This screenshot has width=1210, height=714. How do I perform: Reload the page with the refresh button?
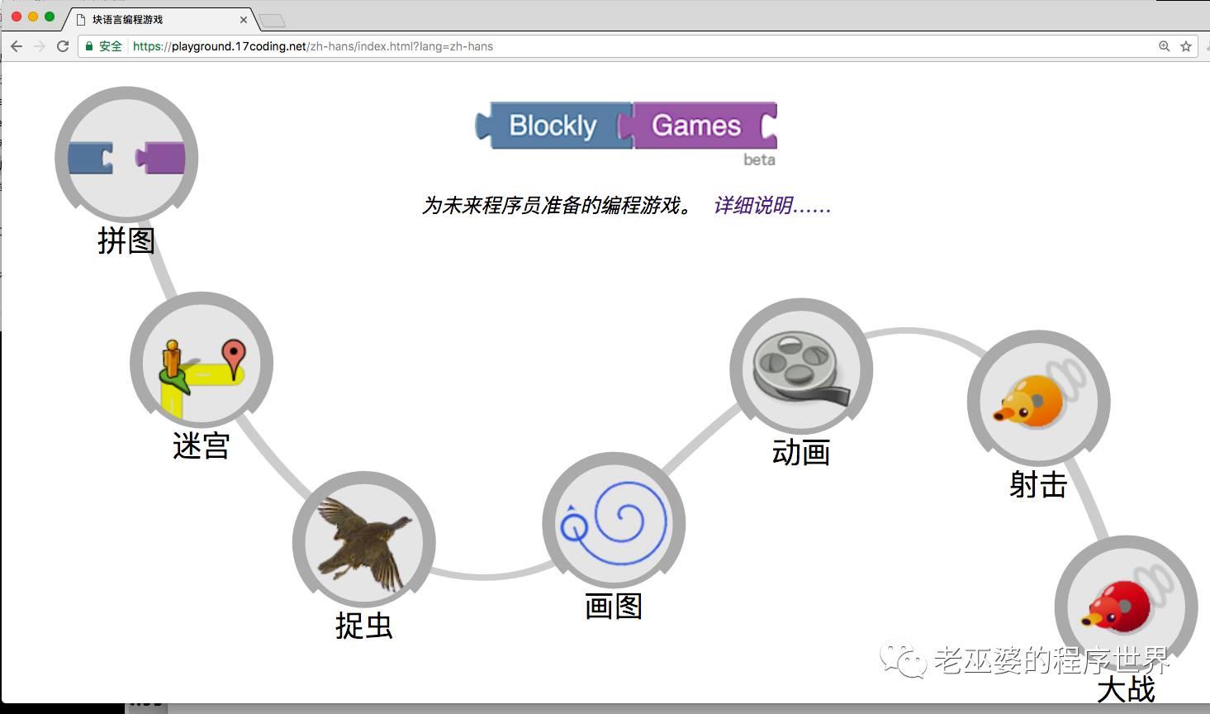(62, 46)
